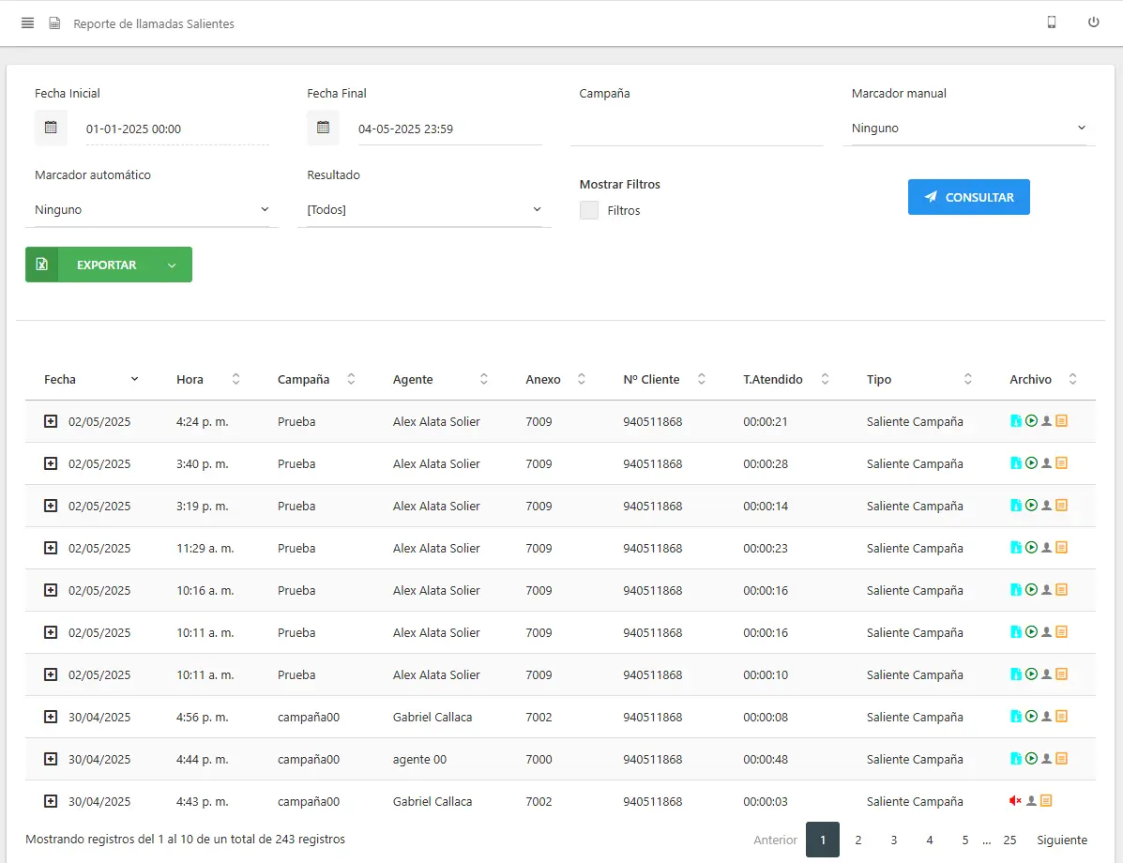Image resolution: width=1123 pixels, height=863 pixels.
Task: Jump to page 25 of results
Action: point(1009,840)
